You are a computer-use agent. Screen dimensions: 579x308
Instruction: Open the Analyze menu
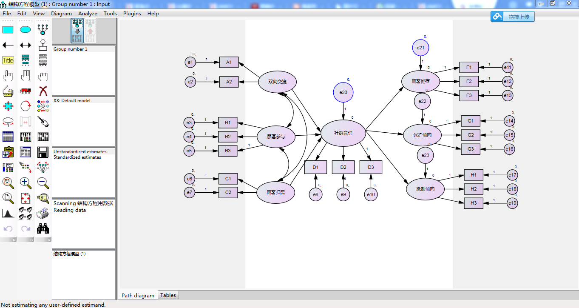88,13
